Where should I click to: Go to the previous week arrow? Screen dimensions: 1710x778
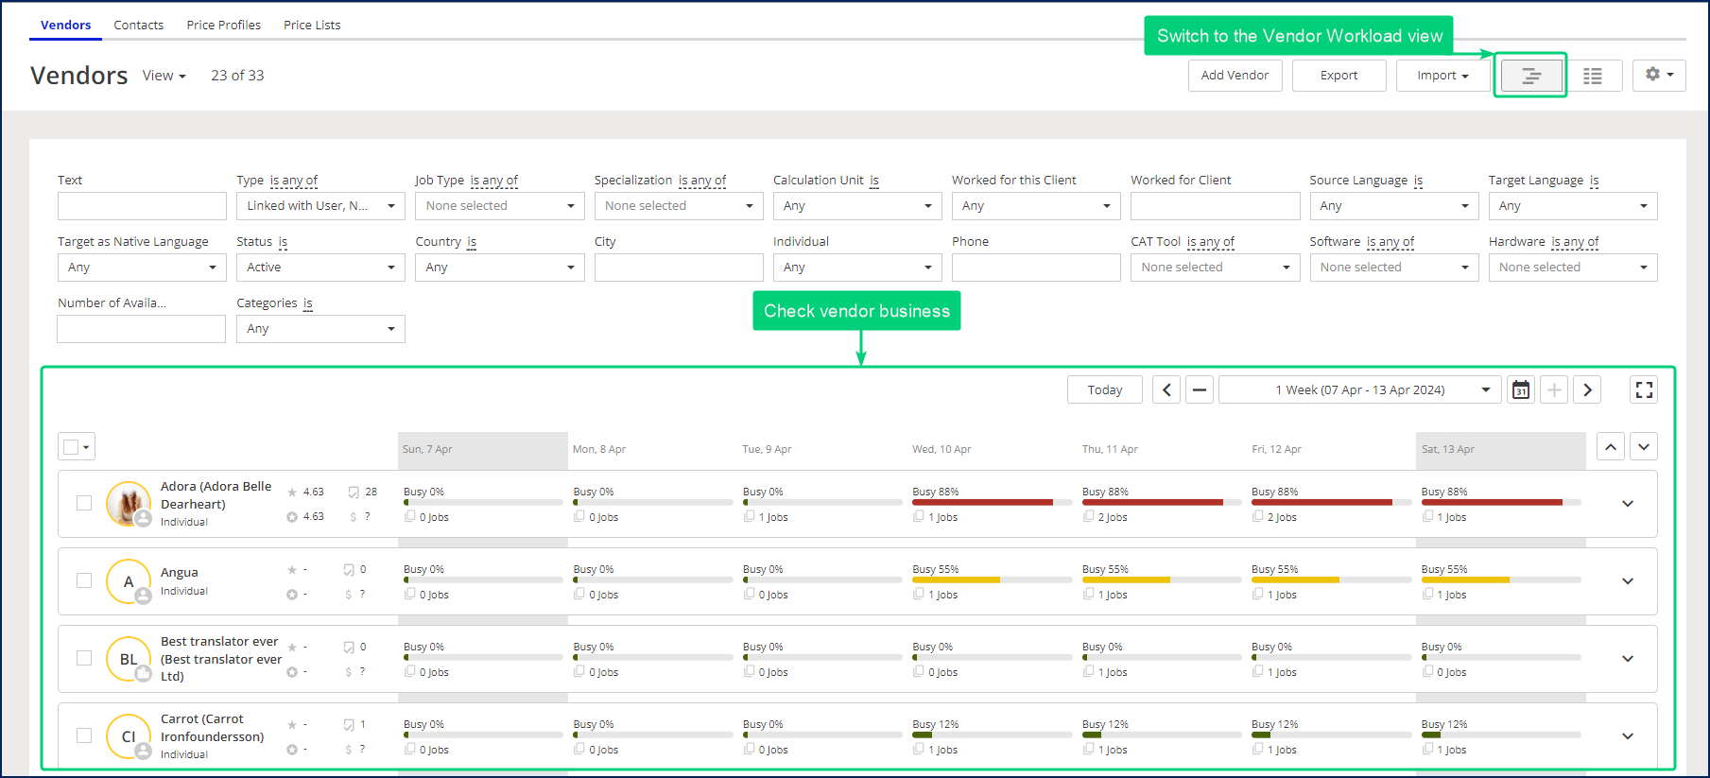coord(1166,389)
